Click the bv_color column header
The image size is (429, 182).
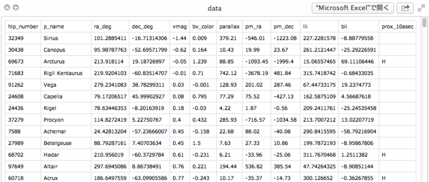pyautogui.click(x=203, y=27)
